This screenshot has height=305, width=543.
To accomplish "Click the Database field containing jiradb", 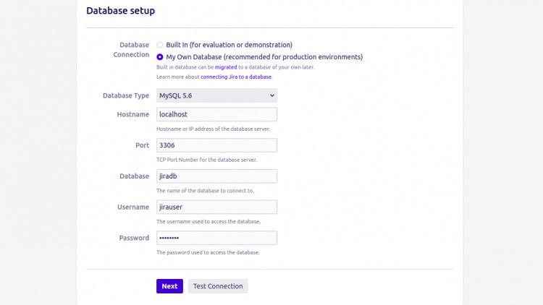I will [216, 176].
